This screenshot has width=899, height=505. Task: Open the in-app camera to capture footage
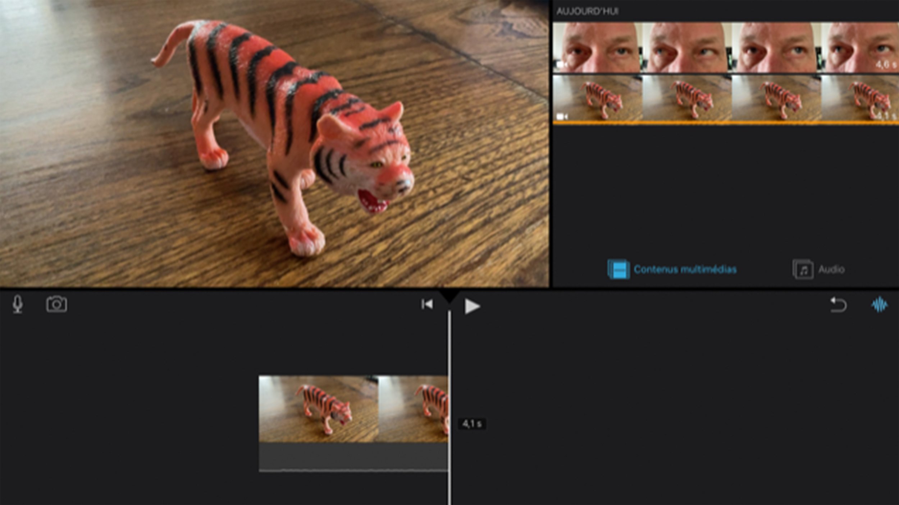coord(57,305)
